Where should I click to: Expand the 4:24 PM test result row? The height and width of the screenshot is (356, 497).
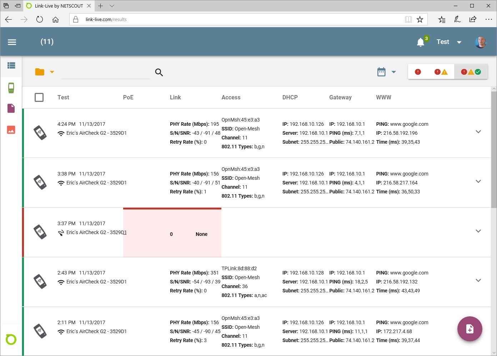tap(478, 132)
